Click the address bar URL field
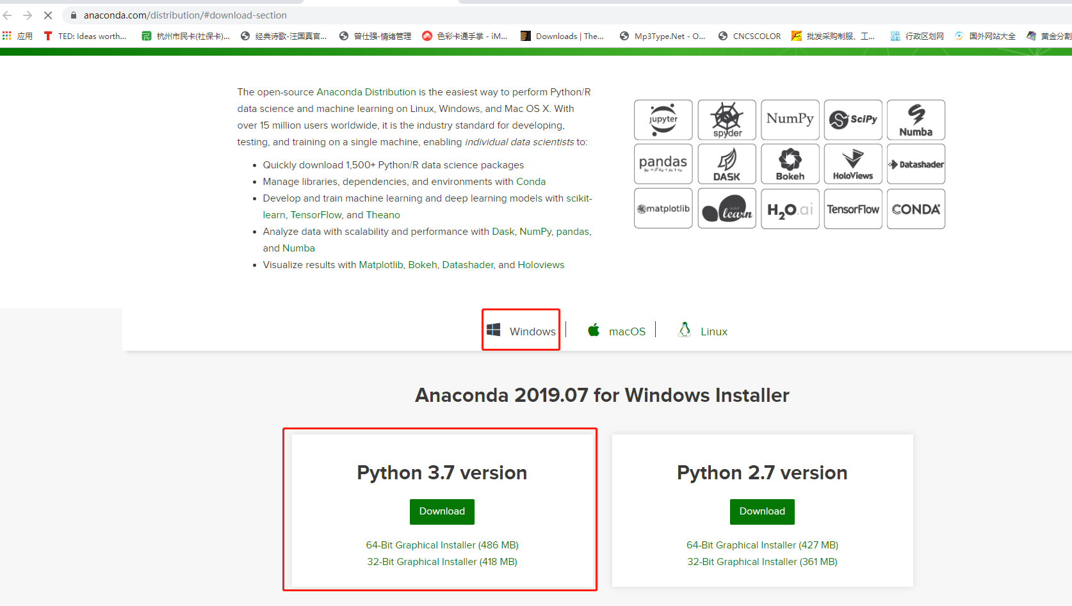This screenshot has width=1072, height=606. 564,15
